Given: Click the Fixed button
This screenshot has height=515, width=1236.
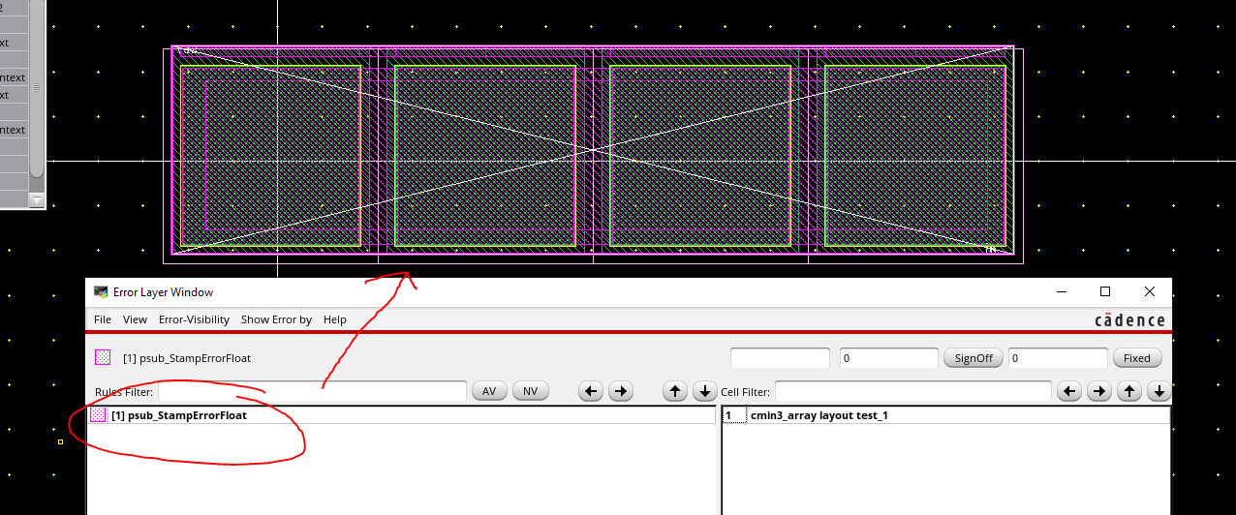Looking at the screenshot, I should coord(1137,358).
